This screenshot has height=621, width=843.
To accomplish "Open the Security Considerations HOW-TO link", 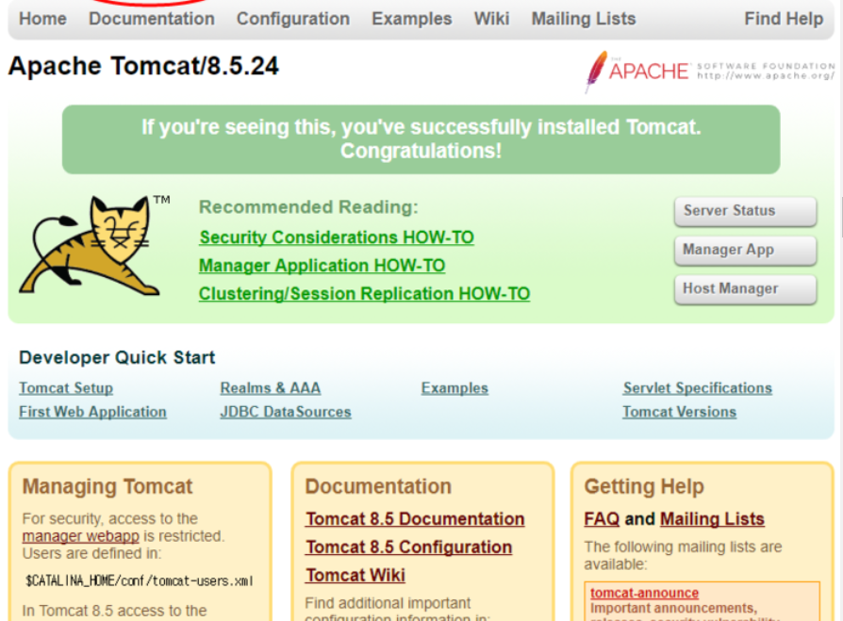I will [x=337, y=237].
